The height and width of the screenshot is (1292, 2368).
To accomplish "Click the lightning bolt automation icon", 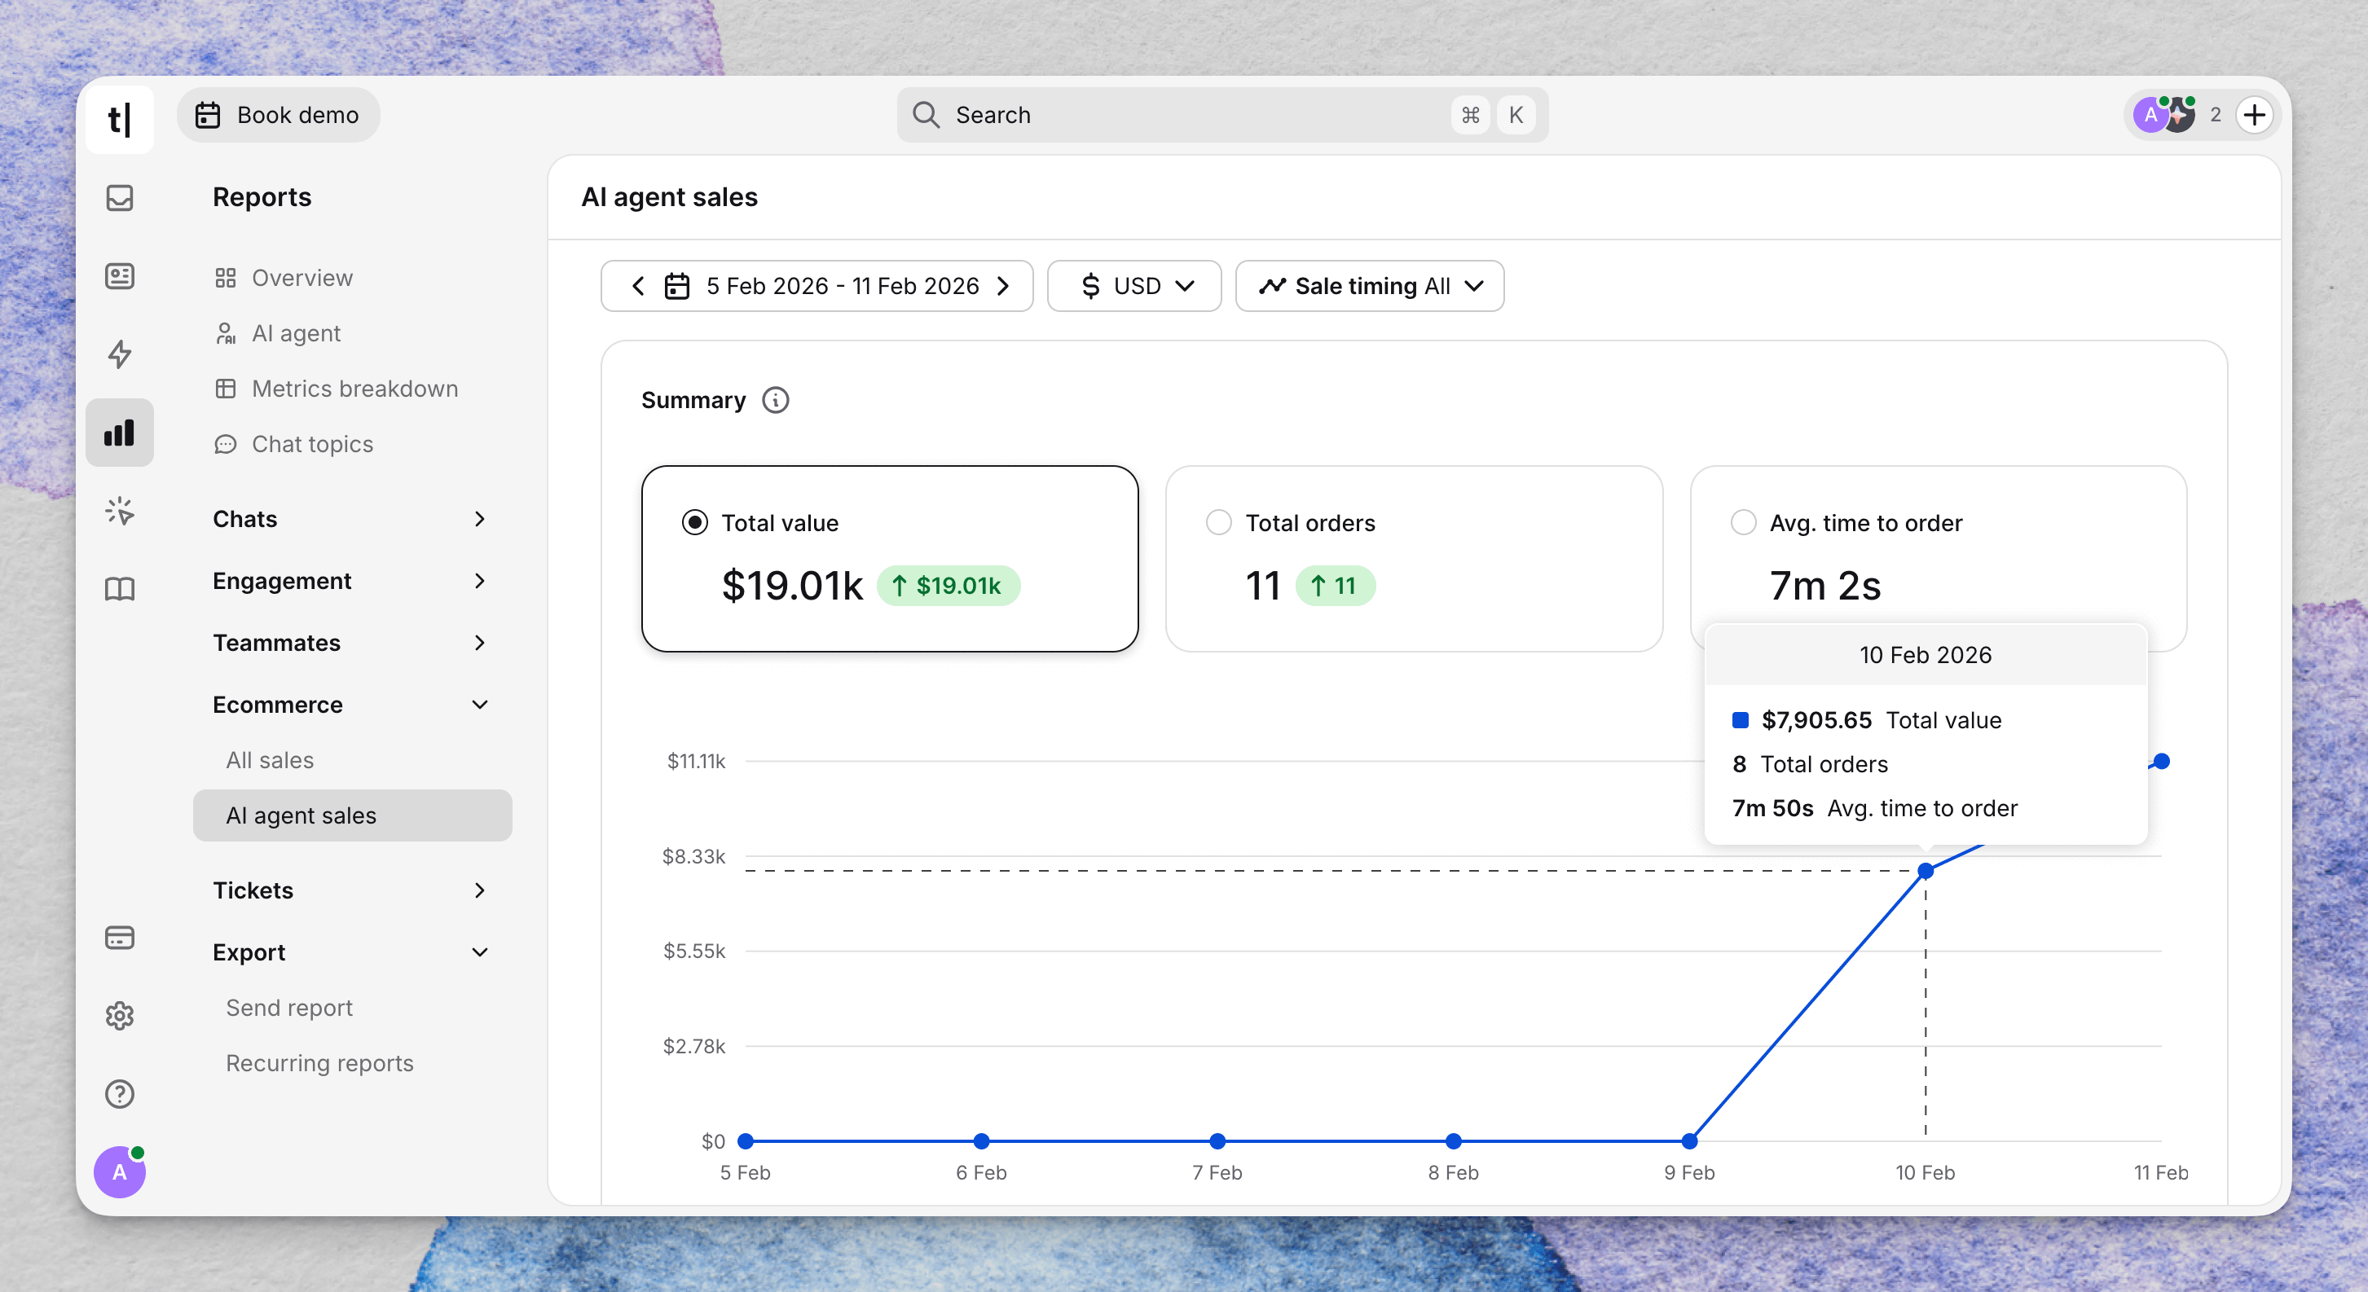I will tap(120, 354).
